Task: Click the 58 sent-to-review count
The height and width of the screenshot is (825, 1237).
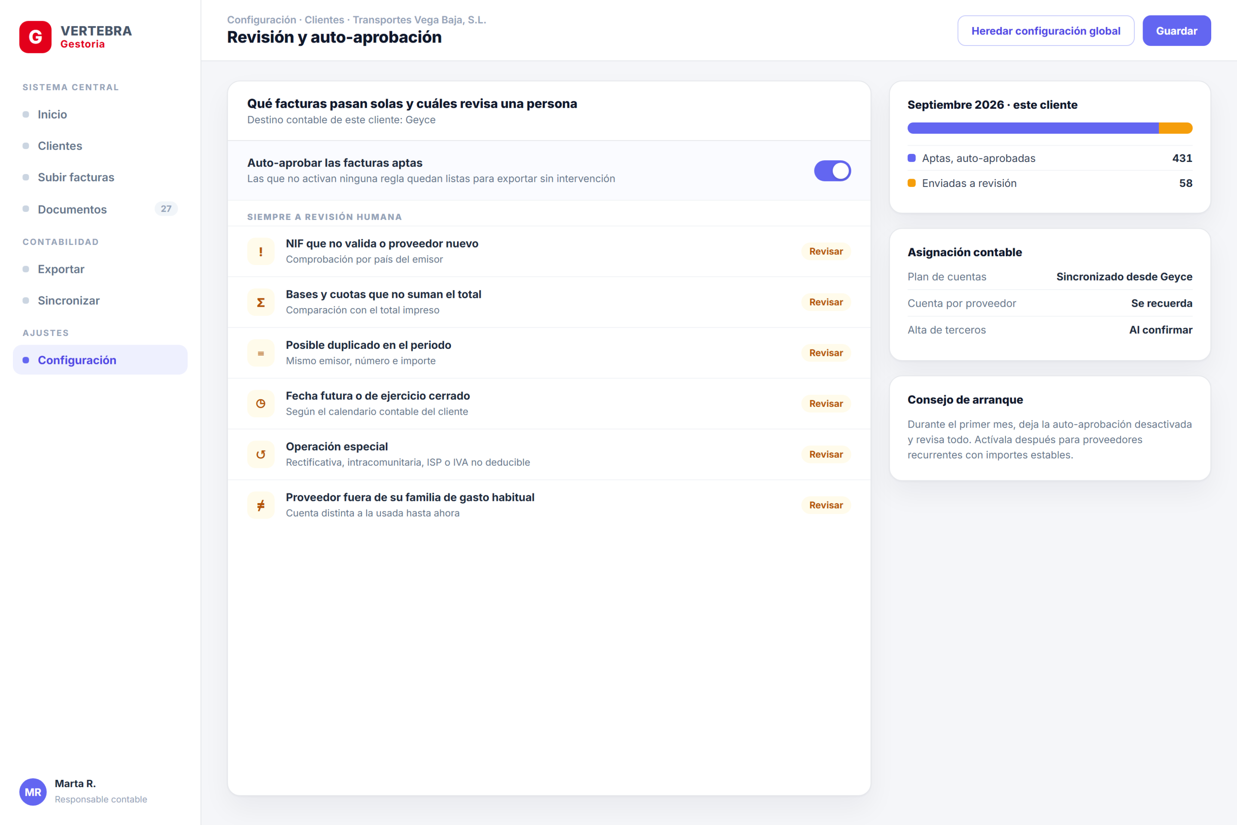Action: [x=1185, y=183]
